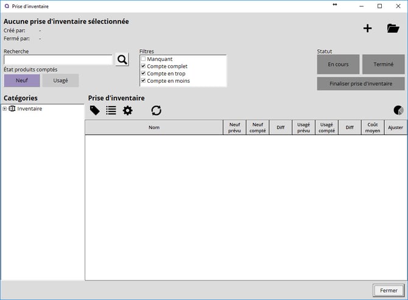Screen dimensions: 408x300
Task: Click the list view icon
Action: pyautogui.click(x=111, y=110)
